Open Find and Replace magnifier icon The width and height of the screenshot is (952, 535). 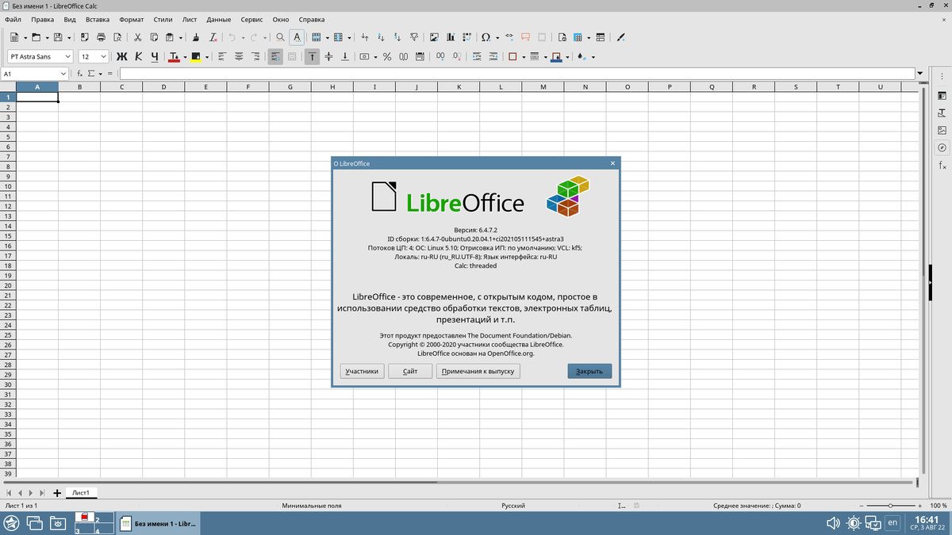point(280,37)
